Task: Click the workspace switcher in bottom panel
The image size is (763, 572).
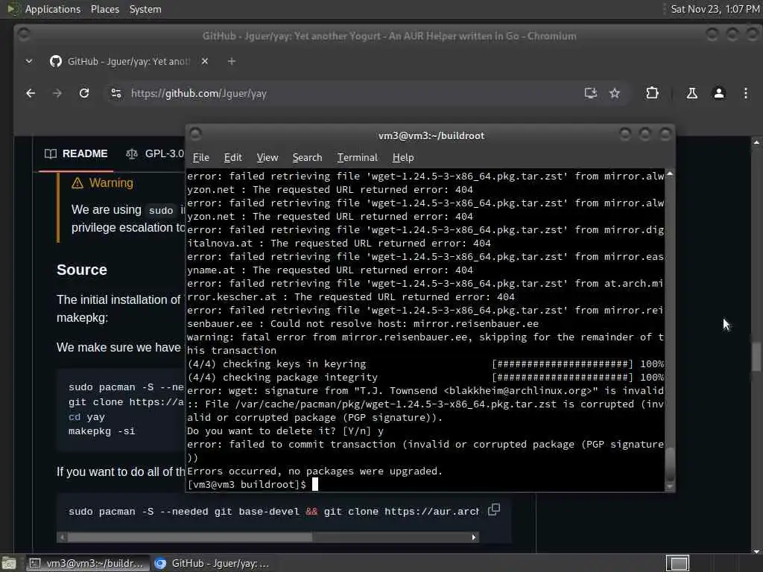Action: tap(677, 563)
